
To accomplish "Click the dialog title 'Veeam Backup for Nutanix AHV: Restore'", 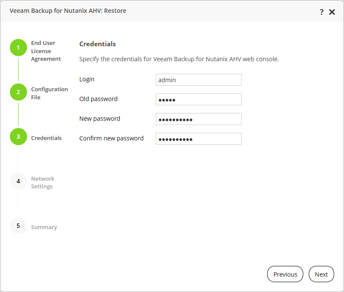I will (68, 11).
